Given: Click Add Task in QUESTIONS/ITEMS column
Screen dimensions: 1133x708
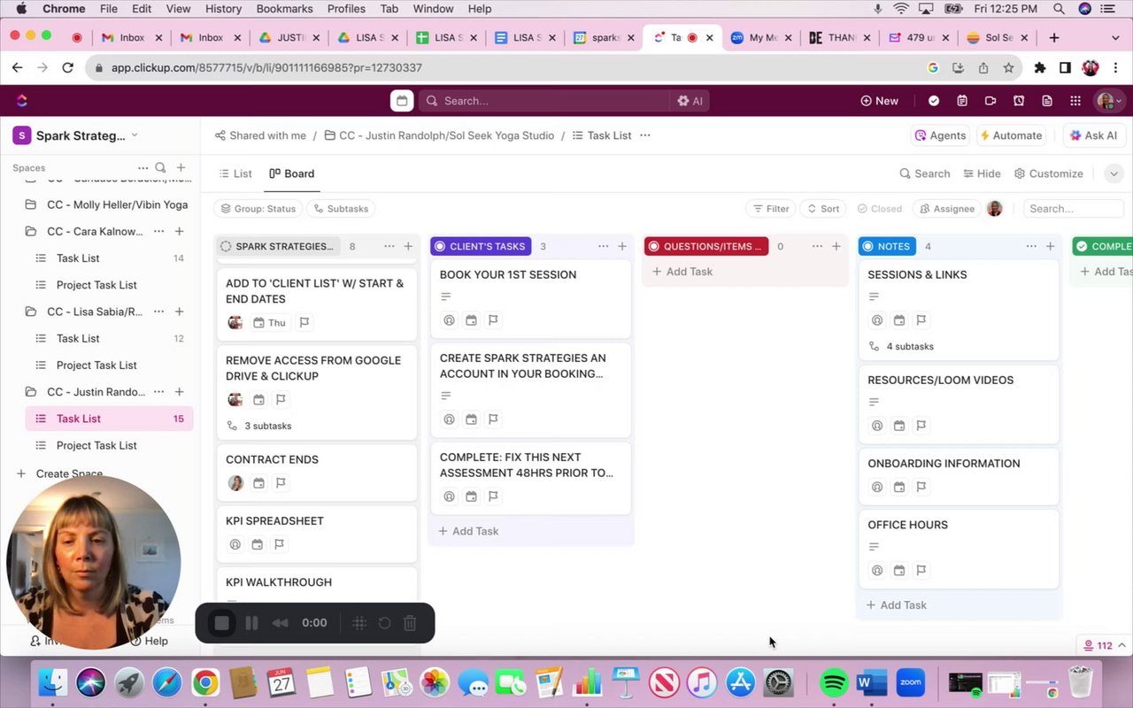Looking at the screenshot, I should point(682,272).
